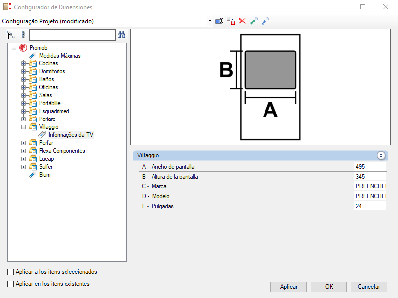This screenshot has width=398, height=298.
Task: Click the tree search text box
Action: (x=72, y=35)
